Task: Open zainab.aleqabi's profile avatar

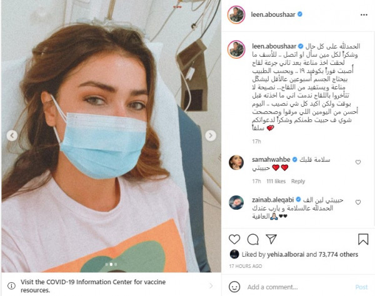Action: (x=236, y=202)
